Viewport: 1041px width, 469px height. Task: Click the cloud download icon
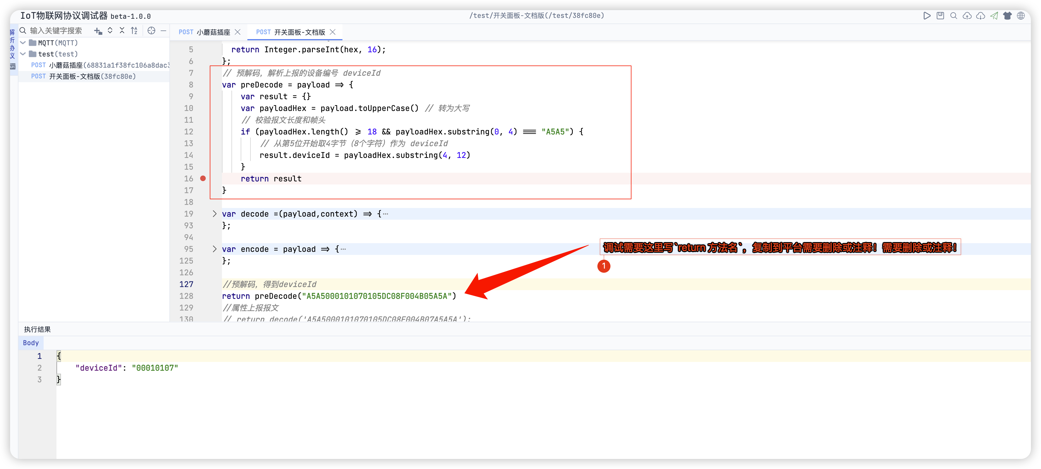coord(980,16)
